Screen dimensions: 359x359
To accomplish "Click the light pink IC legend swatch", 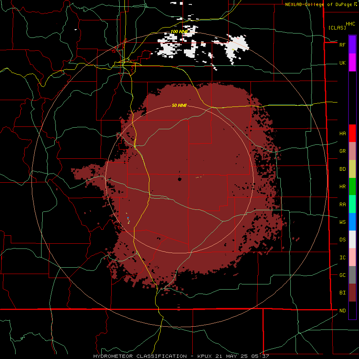I will [352, 257].
